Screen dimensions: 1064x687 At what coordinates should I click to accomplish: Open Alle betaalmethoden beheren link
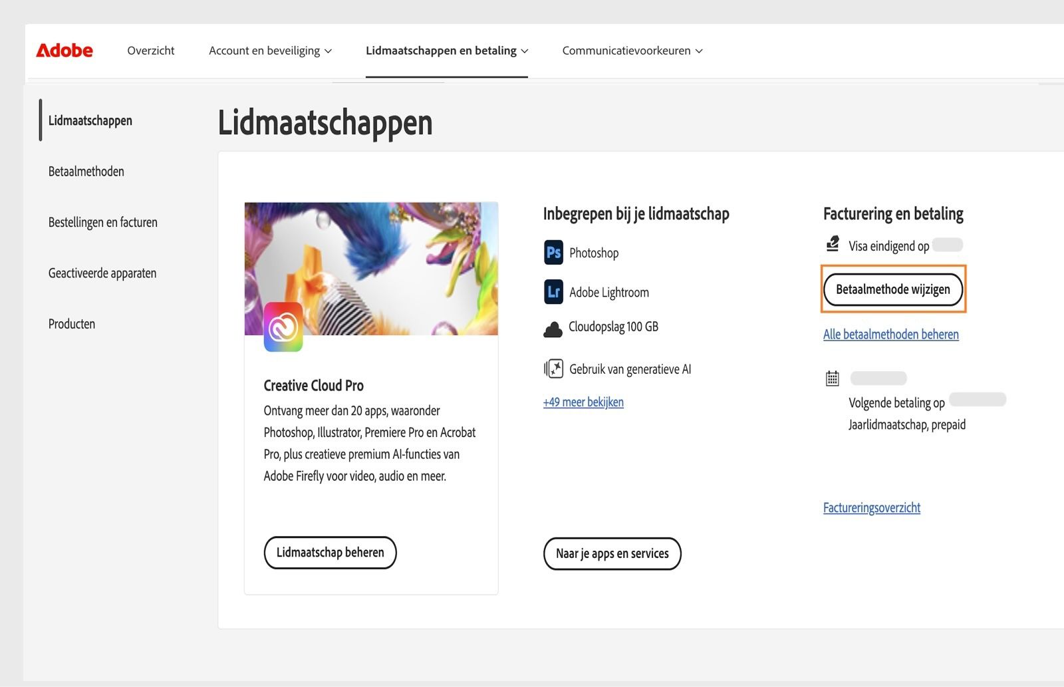pos(891,335)
